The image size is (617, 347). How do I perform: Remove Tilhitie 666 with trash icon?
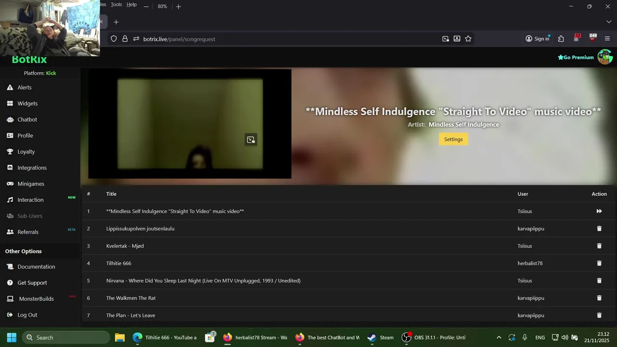coord(599,263)
